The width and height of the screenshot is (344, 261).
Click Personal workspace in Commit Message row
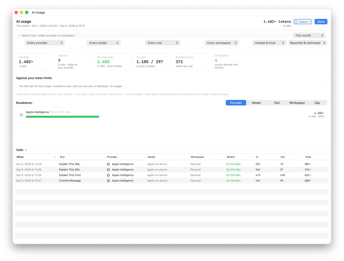coord(195,181)
